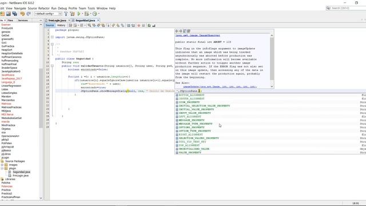366x206 pixels.
Task: Click editor Find Selection magnifier icon
Action: point(89,25)
